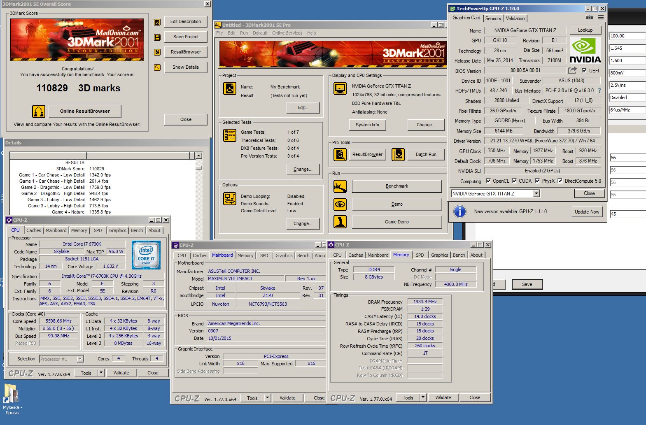Click the Intel Core i7 logo in CPU-Z
This screenshot has width=646, height=425.
(x=146, y=255)
